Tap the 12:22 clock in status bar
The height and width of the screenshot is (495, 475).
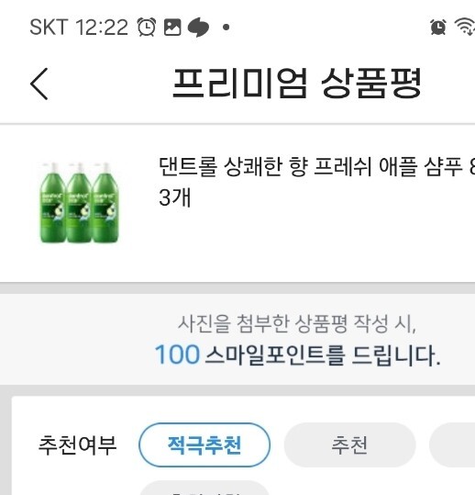[102, 28]
